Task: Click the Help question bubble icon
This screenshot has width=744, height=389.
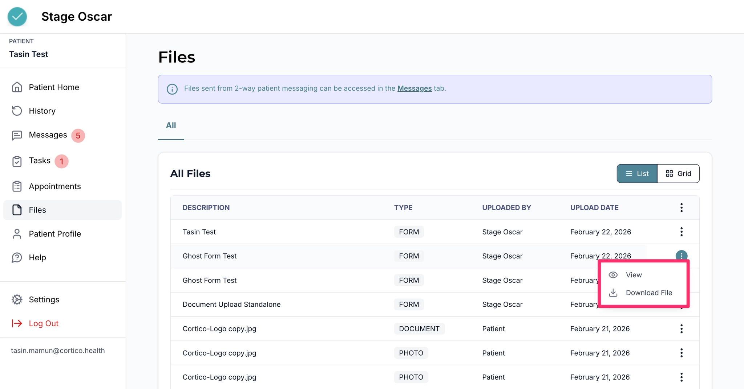Action: [x=17, y=258]
